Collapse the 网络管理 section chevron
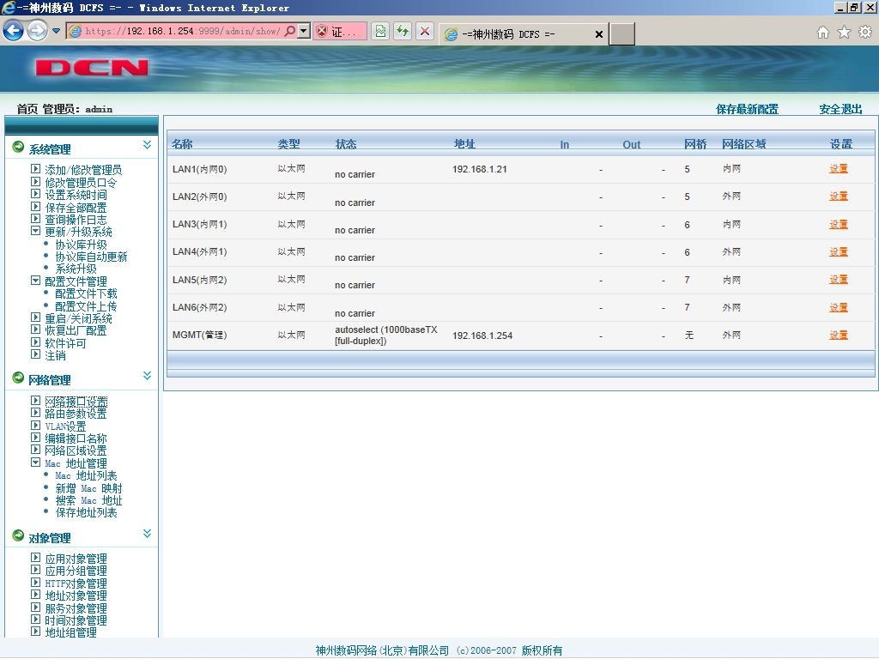879x659 pixels. [147, 376]
